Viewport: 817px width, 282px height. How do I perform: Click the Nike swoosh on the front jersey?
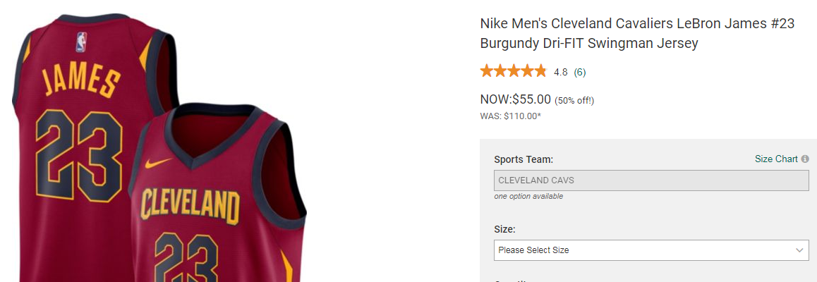158,164
